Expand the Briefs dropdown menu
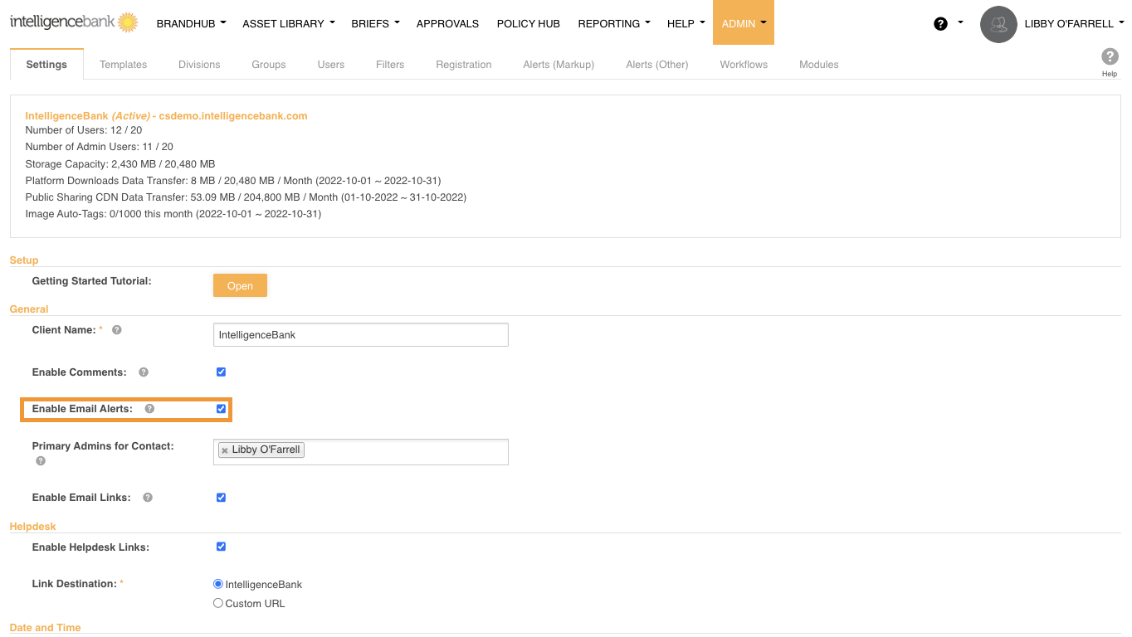1132x637 pixels. click(x=375, y=23)
